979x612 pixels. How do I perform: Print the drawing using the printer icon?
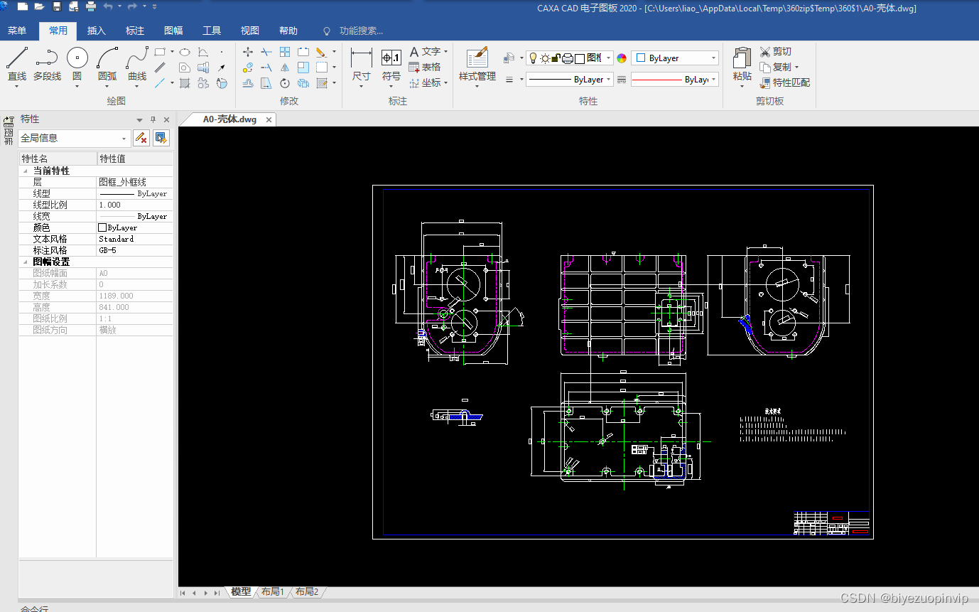91,7
